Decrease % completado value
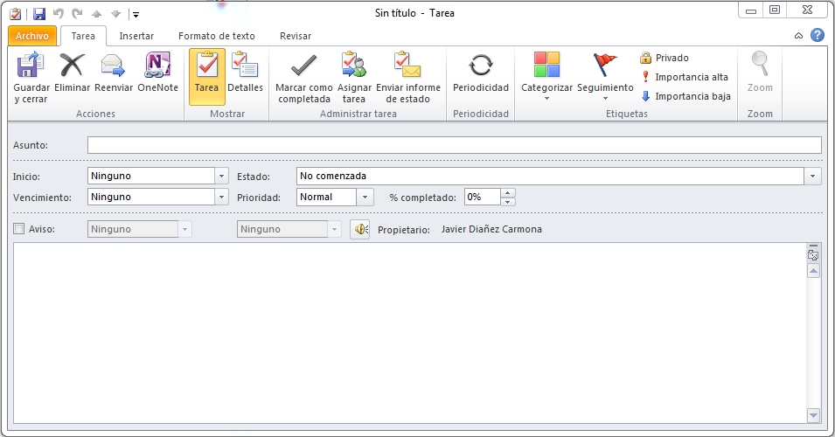 (508, 202)
